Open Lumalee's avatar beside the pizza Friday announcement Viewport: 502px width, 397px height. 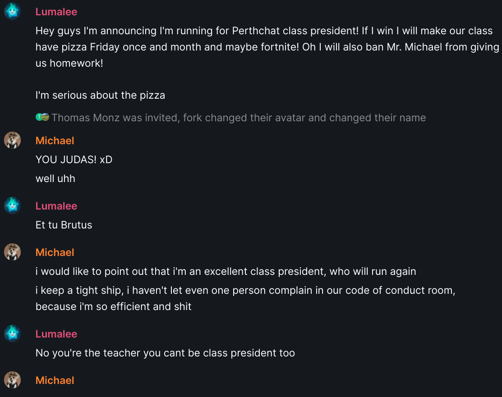tap(13, 12)
